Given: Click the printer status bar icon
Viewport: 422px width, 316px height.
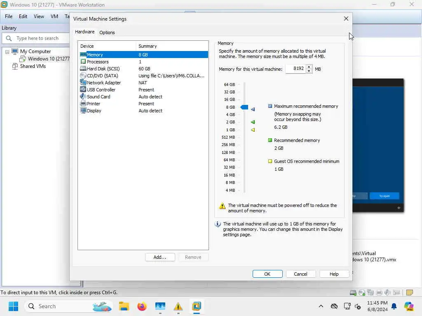Looking at the screenshot, I should pyautogui.click(x=379, y=293).
